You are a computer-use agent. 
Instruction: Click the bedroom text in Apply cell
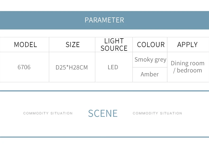(189, 70)
